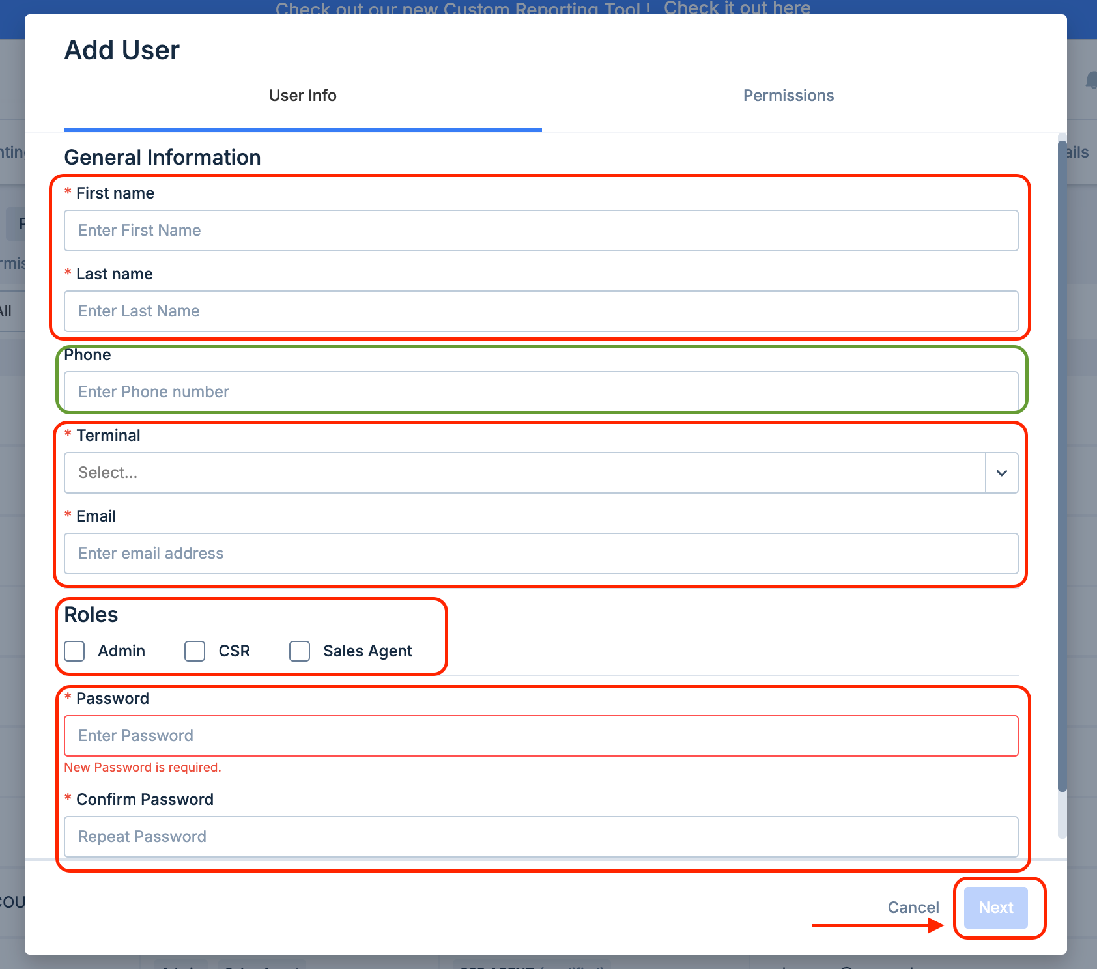Focus the Phone number input
This screenshot has width=1097, height=969.
(541, 392)
